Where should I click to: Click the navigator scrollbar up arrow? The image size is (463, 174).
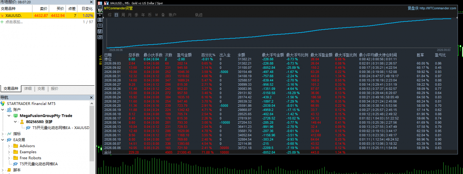coord(92,103)
